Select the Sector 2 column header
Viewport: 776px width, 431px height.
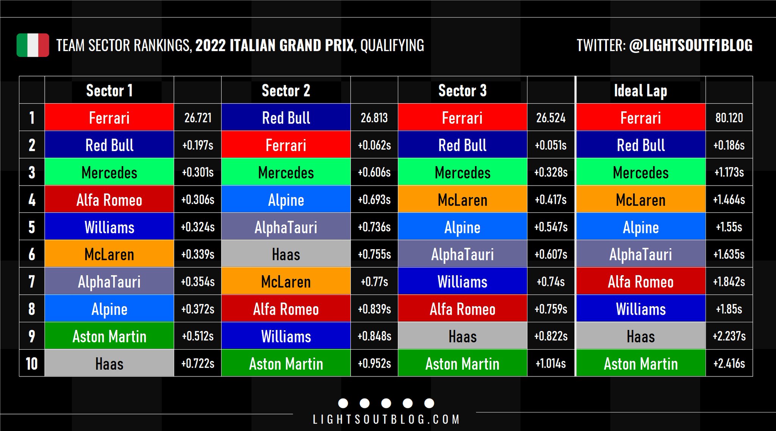click(286, 91)
